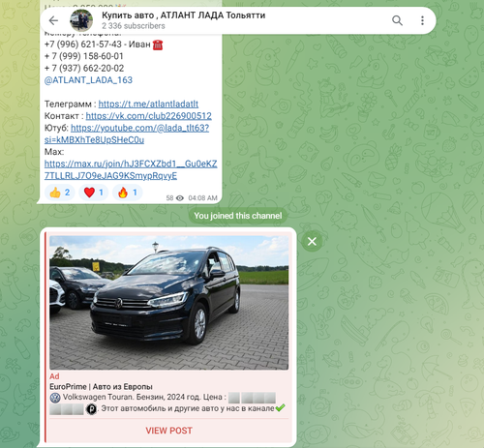Go back using the arrow icon
Screen dimensions: 484x448
(x=53, y=20)
